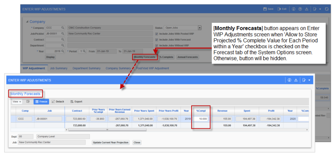334x155 pixels.
Task: Click the Year field containing 2019
Action: click(53, 51)
